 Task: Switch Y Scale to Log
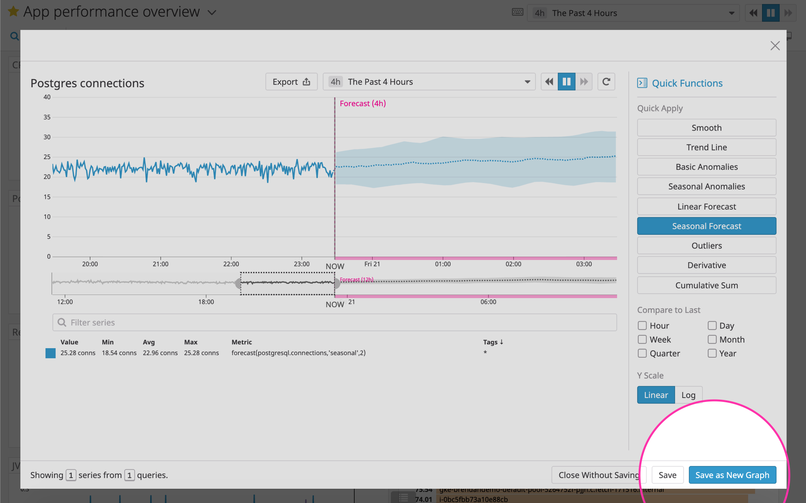(x=688, y=394)
